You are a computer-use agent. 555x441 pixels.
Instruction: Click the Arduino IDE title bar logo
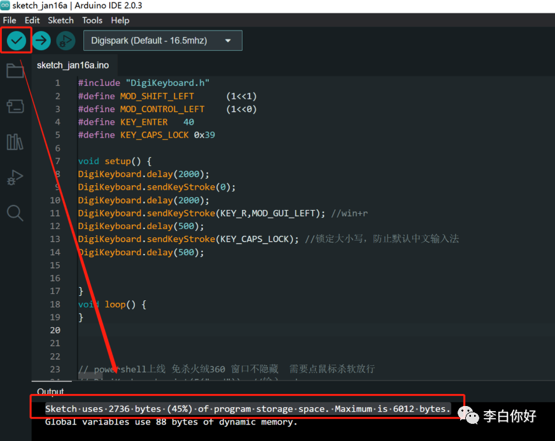pyautogui.click(x=5, y=5)
